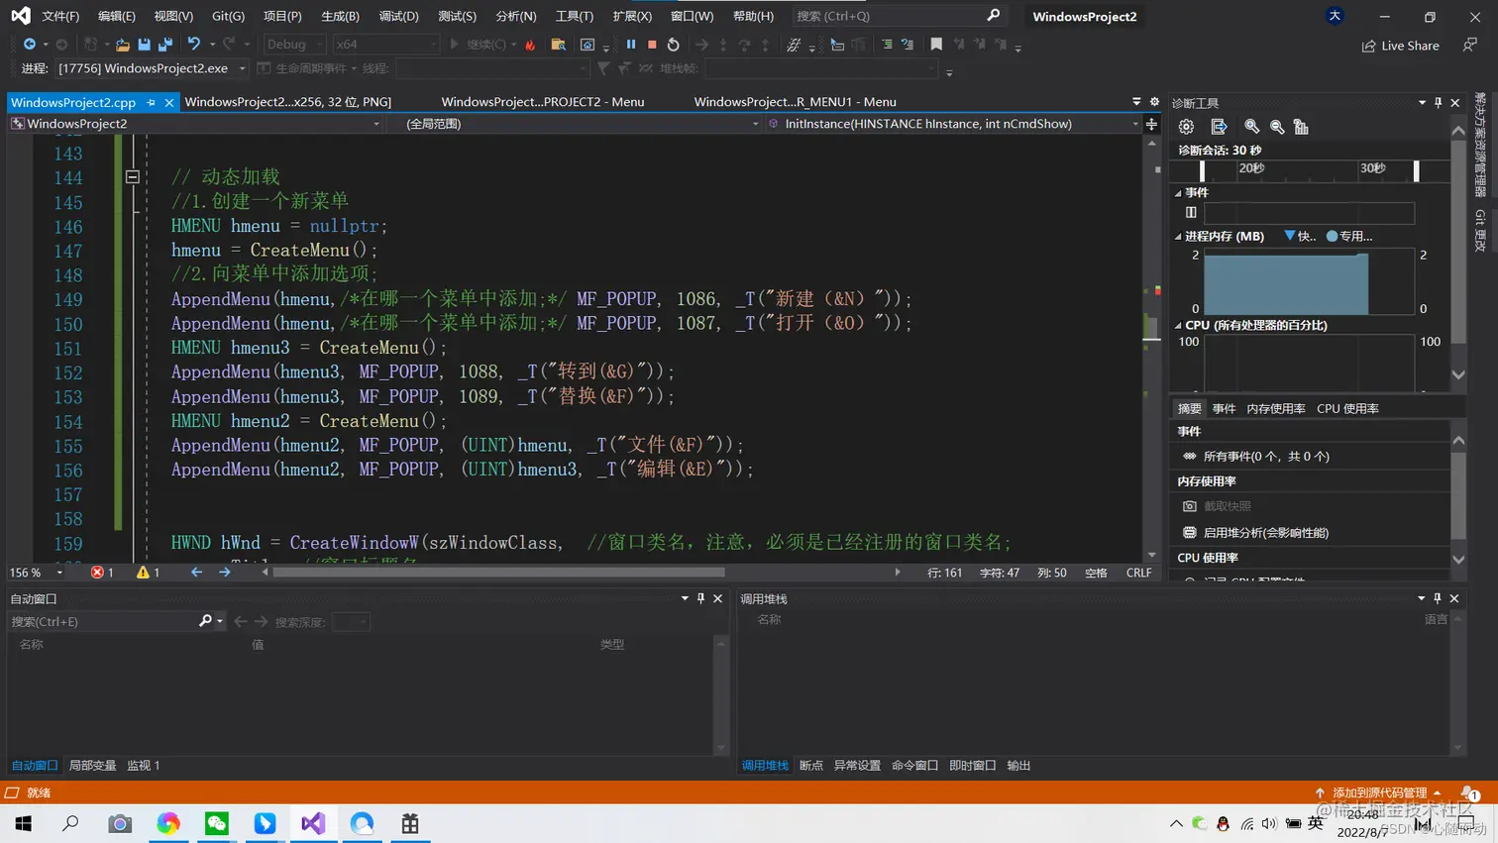
Task: Open the Live Share button
Action: click(x=1400, y=46)
